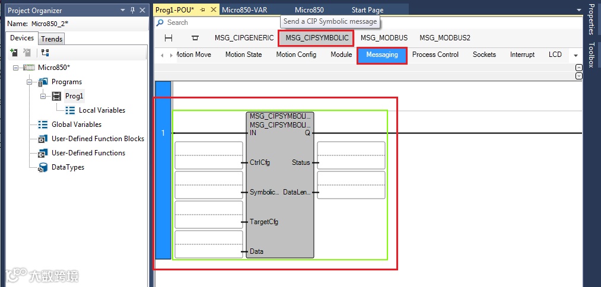Open the Toolbox side panel
Viewport: 601px width, 287px height.
point(591,55)
